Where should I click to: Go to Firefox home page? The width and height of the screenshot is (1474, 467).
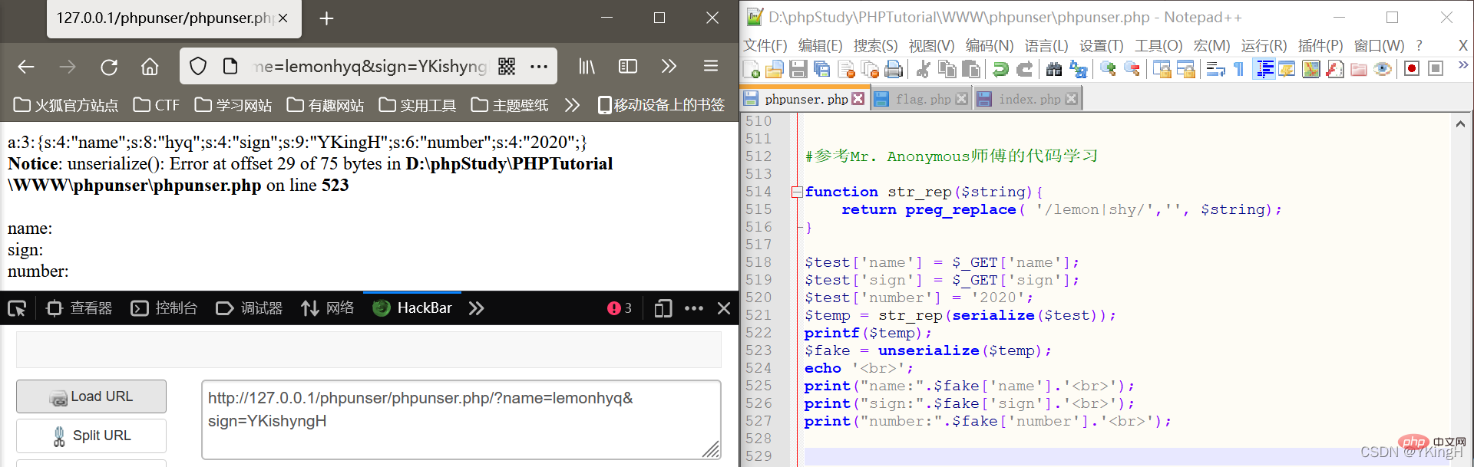pos(150,67)
